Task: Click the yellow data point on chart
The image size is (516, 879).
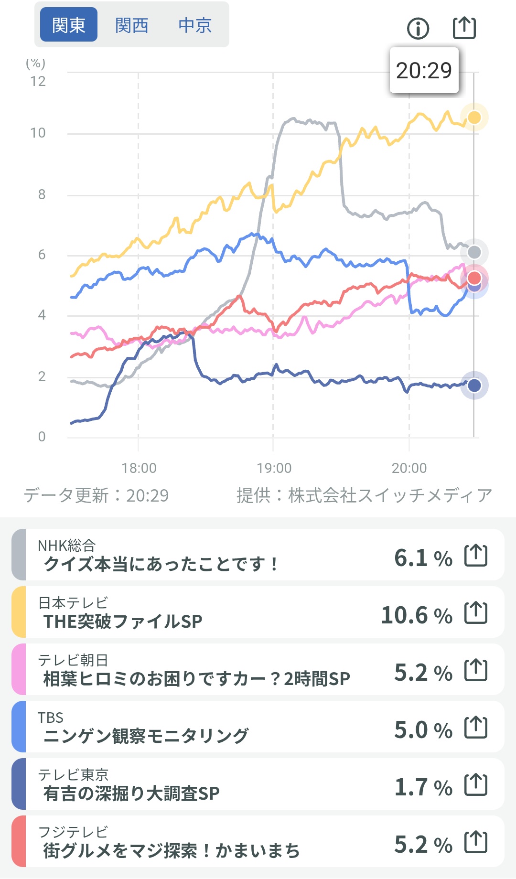Action: (x=474, y=118)
